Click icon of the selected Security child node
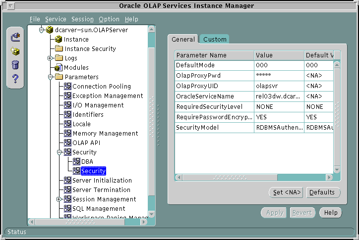This screenshot has width=359, height=240. 76,171
